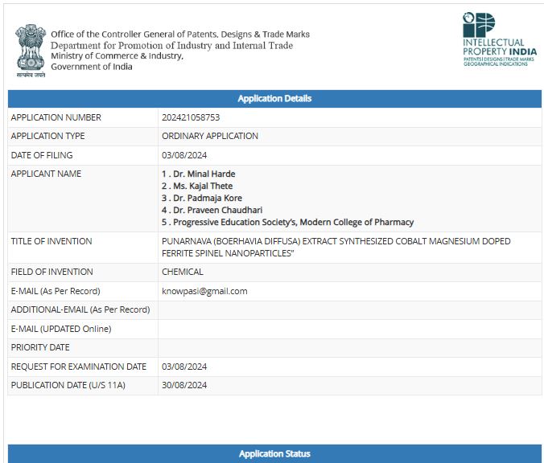Click the Punarnava extract invention title text
The image size is (544, 463).
336,247
